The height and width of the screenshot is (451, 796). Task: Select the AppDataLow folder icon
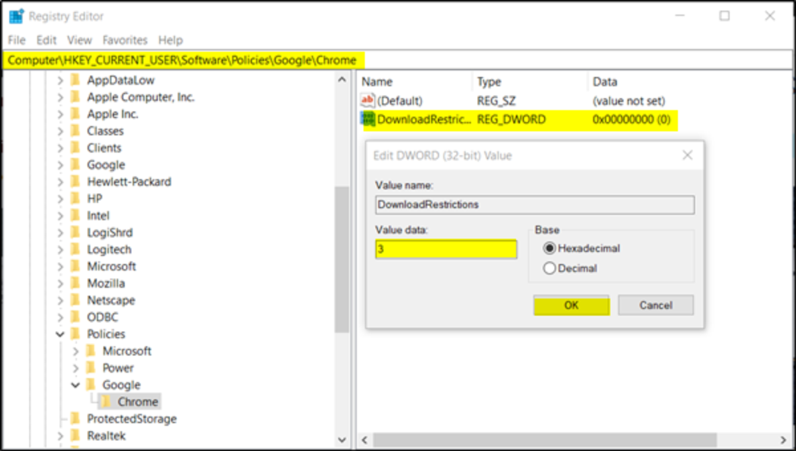pos(77,80)
